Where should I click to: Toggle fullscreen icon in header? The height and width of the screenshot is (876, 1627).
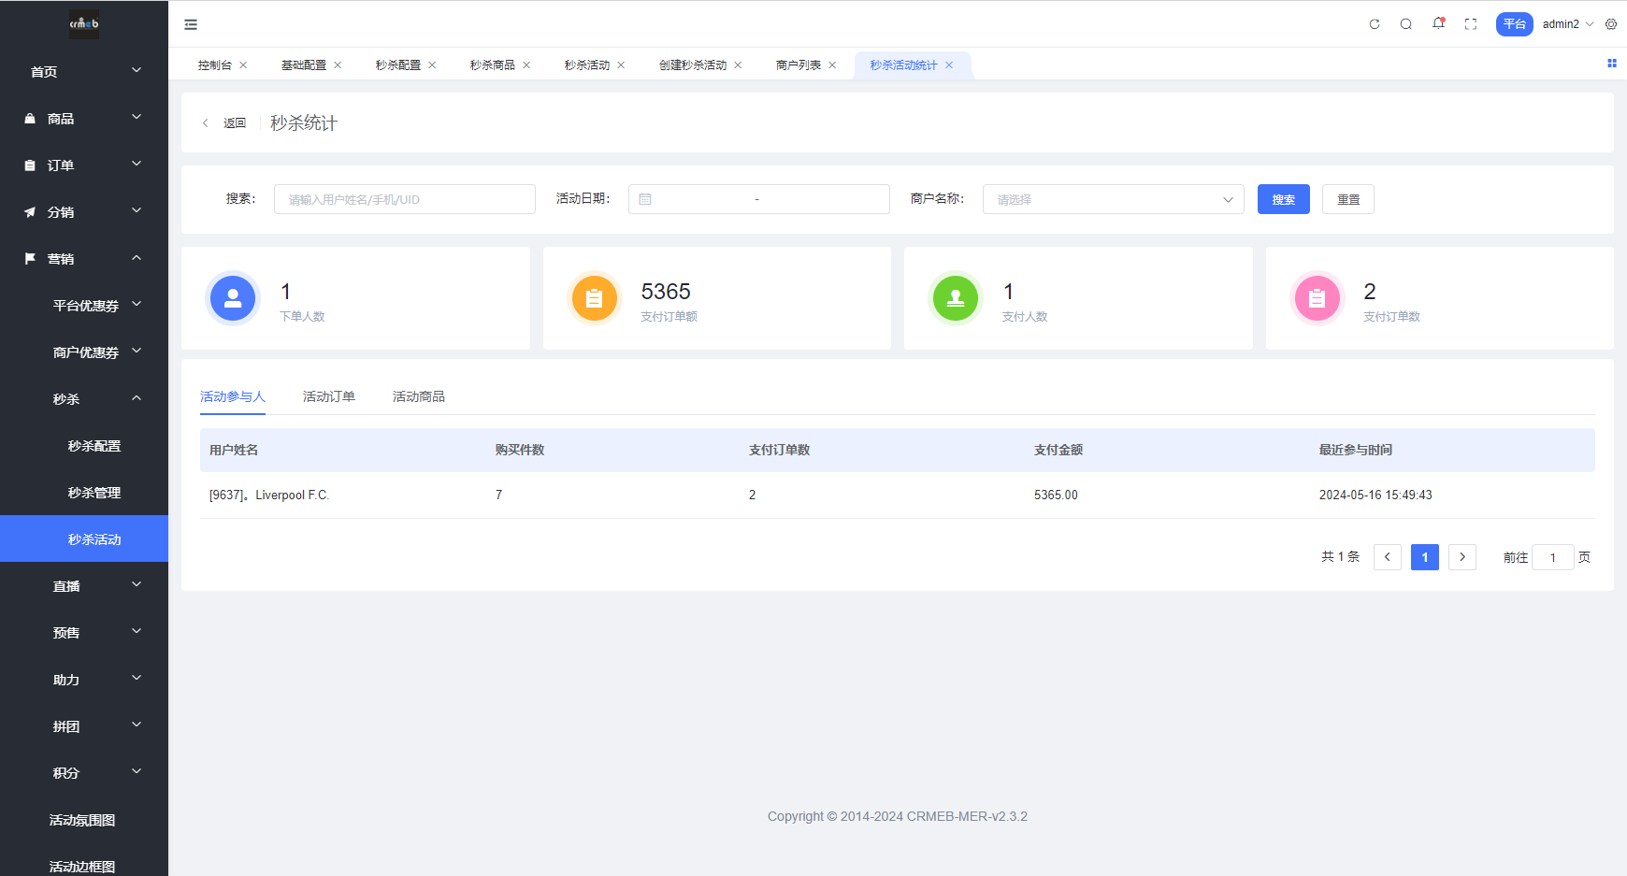(x=1471, y=24)
